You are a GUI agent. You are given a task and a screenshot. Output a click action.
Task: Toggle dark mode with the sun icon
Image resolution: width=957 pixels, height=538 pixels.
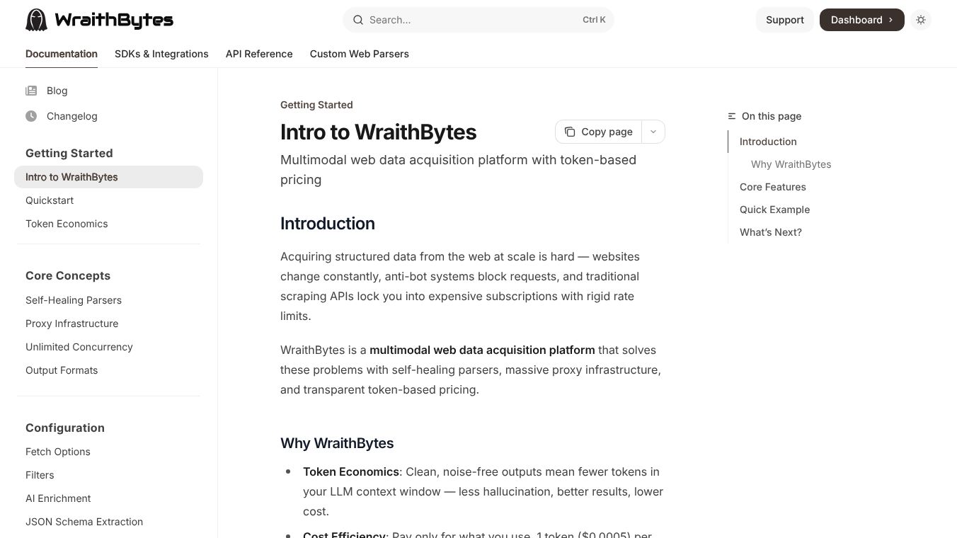[921, 20]
